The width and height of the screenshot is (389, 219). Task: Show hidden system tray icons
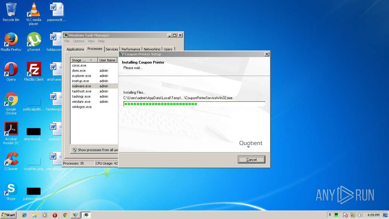pyautogui.click(x=330, y=215)
